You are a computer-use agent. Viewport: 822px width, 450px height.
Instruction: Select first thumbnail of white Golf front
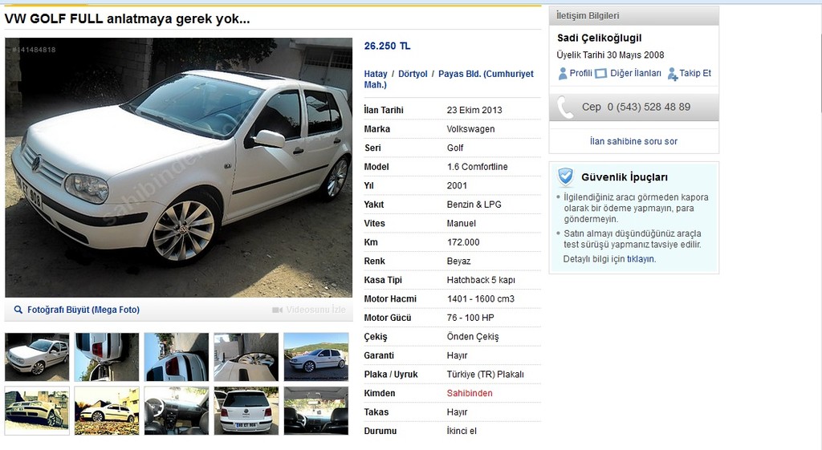(37, 357)
